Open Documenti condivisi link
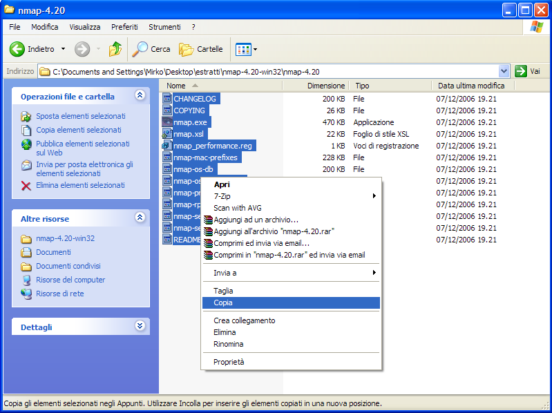 click(x=68, y=266)
